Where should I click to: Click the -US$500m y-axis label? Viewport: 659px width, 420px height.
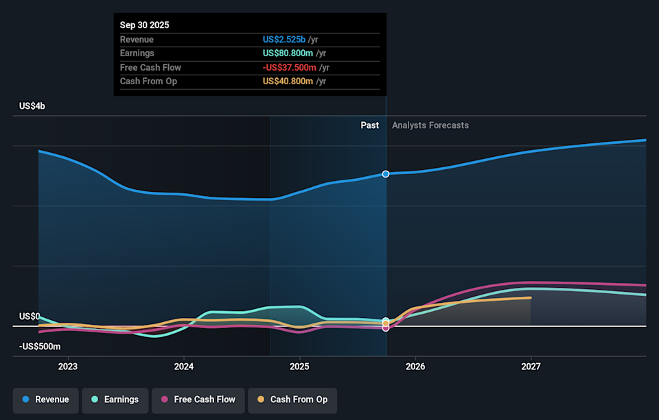point(40,347)
